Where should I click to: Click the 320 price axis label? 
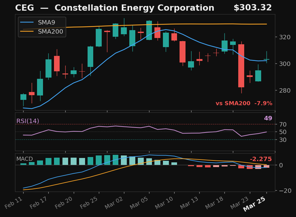click(285, 37)
